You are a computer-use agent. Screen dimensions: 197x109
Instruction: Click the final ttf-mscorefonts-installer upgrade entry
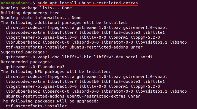point(36,106)
